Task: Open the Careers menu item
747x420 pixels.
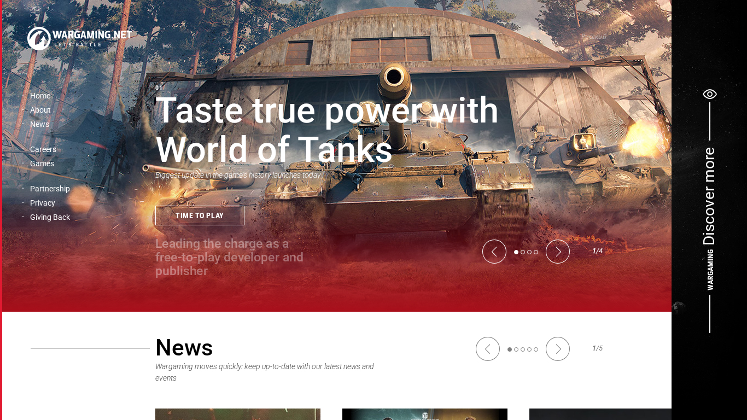Action: 43,149
